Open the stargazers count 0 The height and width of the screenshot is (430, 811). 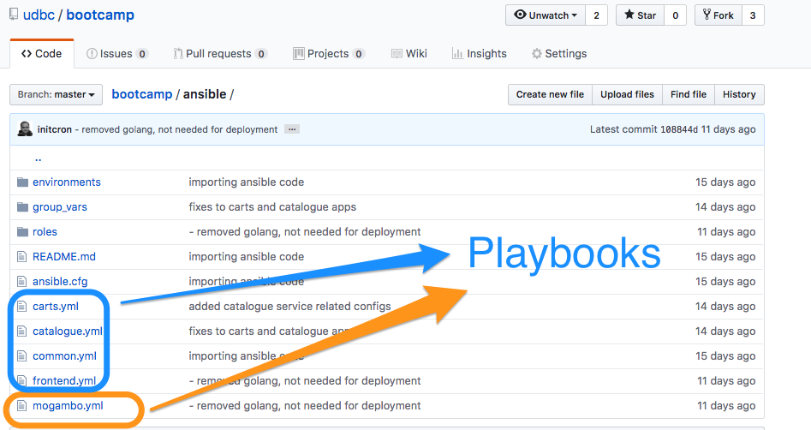click(x=675, y=15)
